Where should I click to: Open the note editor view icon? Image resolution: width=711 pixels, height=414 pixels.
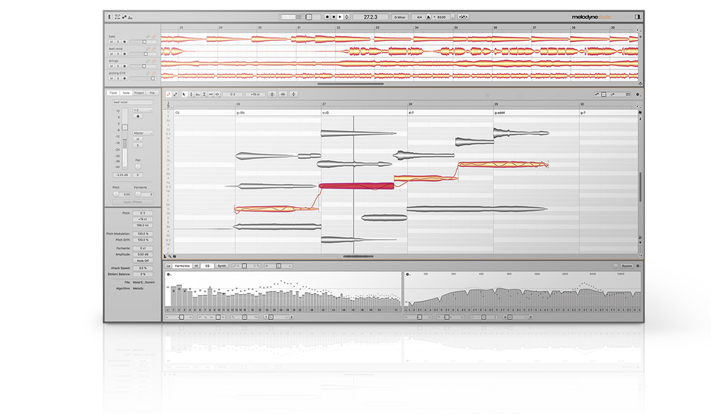124,17
